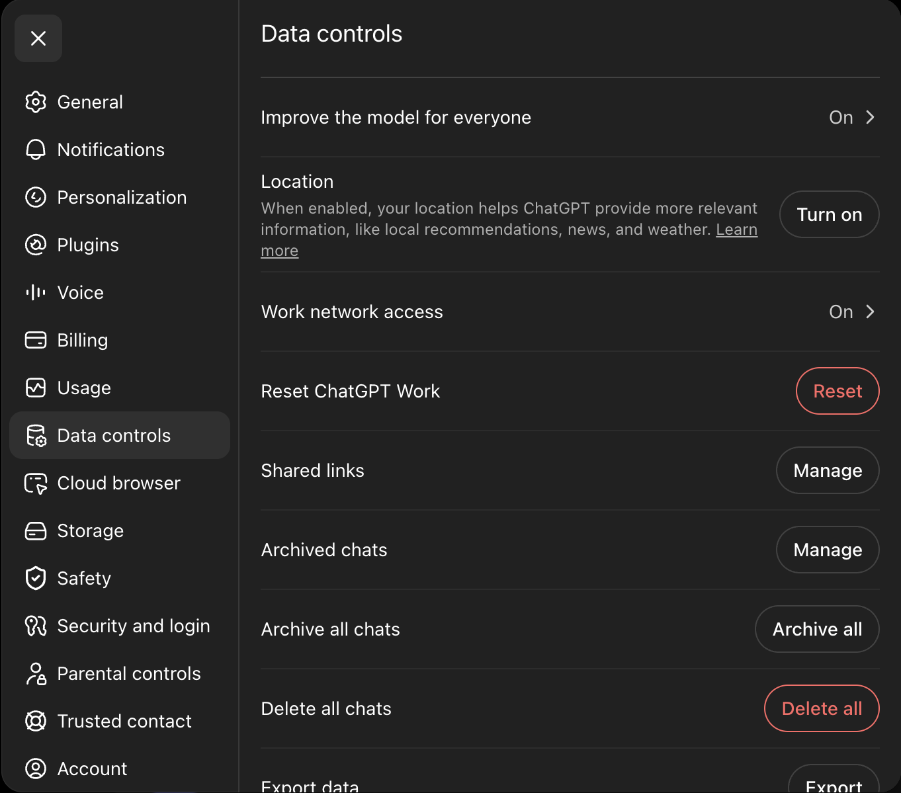Manage Archived chats
This screenshot has height=793, width=901.
point(828,550)
